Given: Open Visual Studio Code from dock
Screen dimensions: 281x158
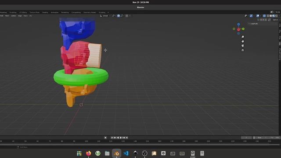Looking at the screenshot, I should (x=126, y=153).
